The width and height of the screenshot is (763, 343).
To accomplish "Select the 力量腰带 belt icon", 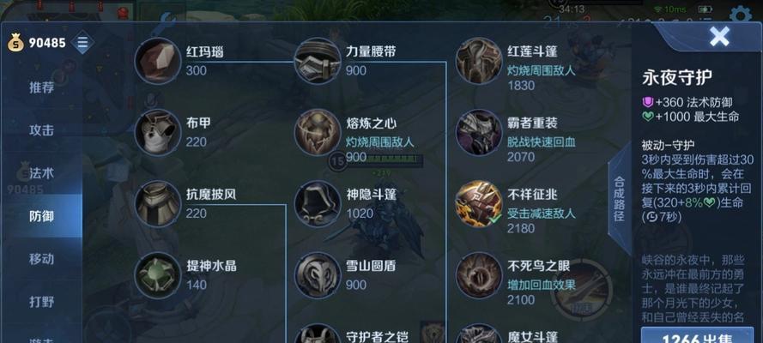I will (x=318, y=61).
